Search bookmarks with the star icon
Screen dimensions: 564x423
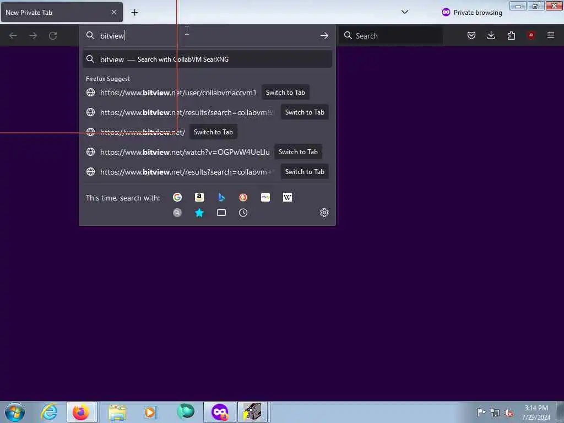tap(199, 213)
